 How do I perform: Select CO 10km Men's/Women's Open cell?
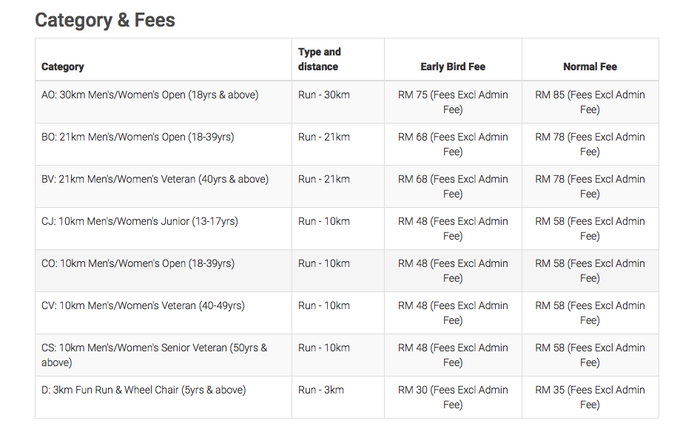tap(138, 263)
